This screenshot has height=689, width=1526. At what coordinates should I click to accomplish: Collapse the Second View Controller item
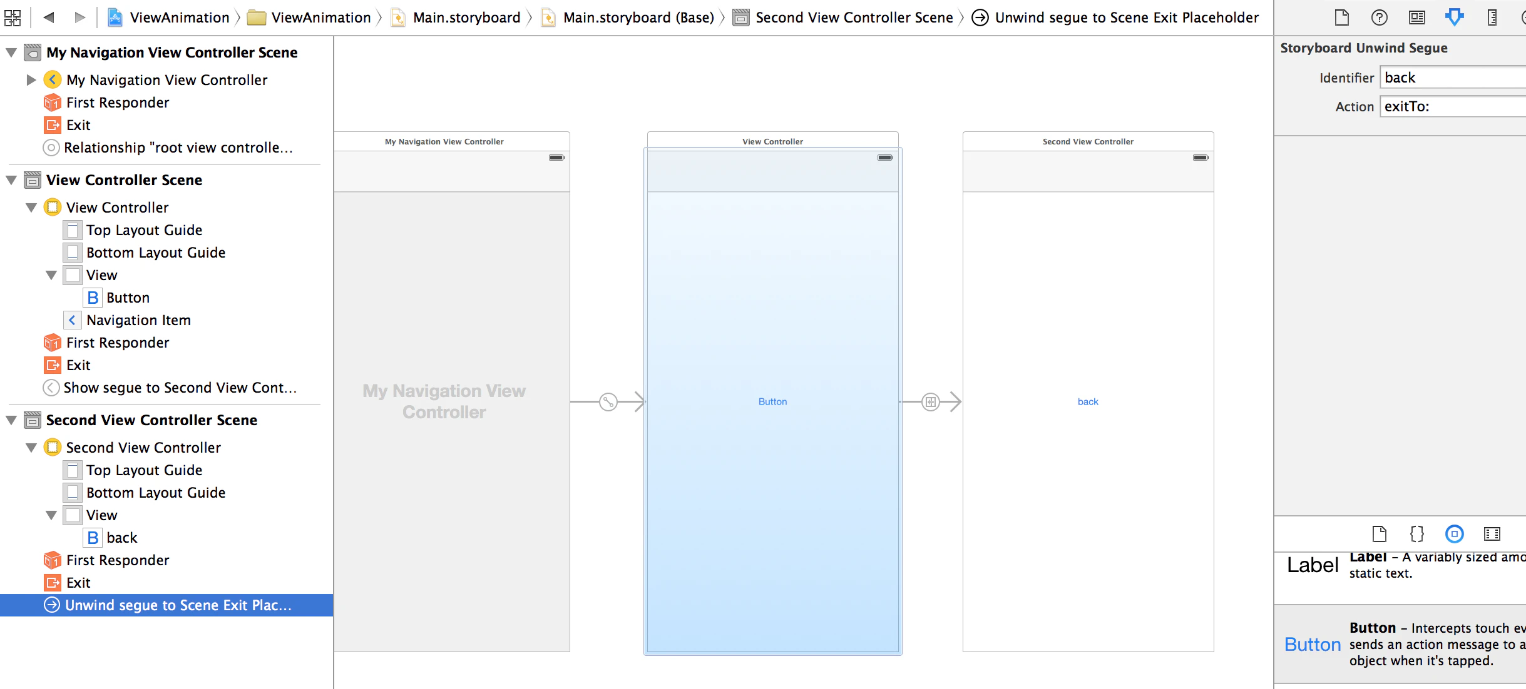(x=31, y=448)
